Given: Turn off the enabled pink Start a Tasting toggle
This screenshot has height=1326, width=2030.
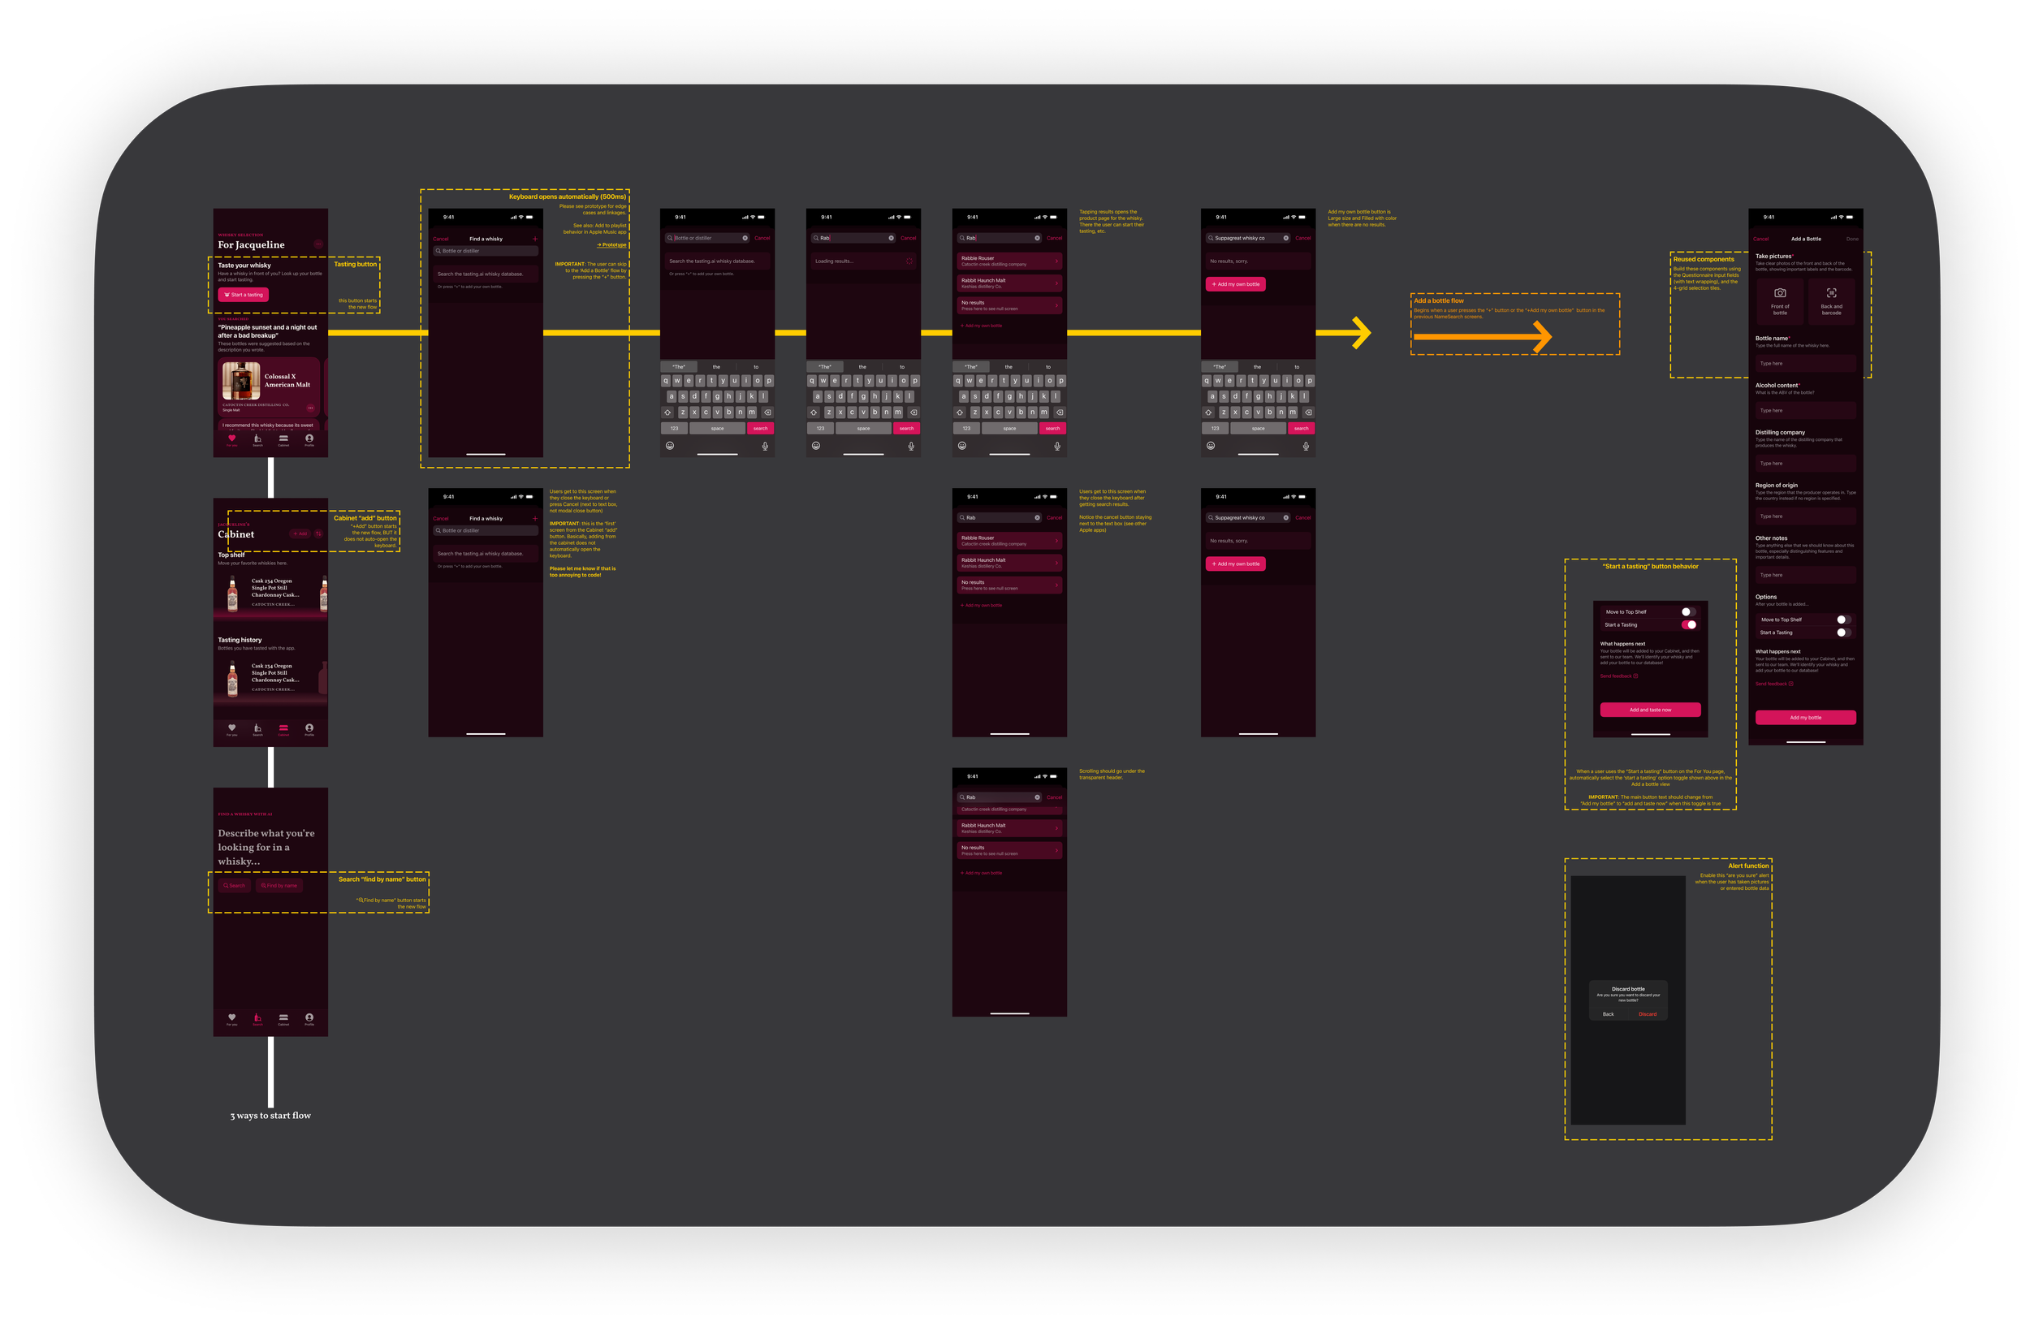Looking at the screenshot, I should tap(1688, 625).
